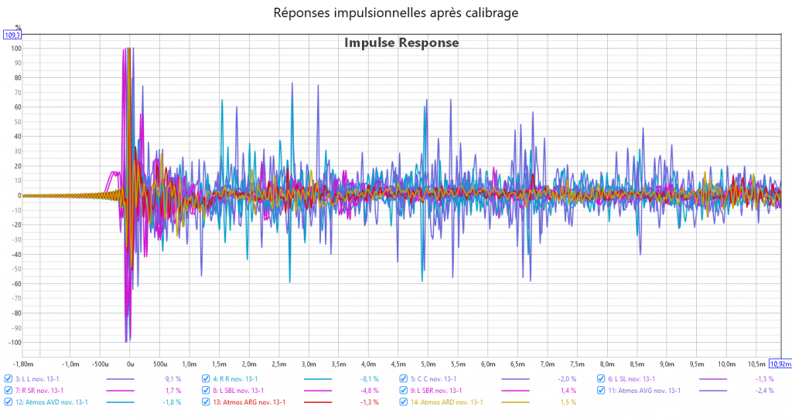This screenshot has height=420, width=792.
Task: Click the 13: Atmos ARG trace name
Action: pos(249,402)
